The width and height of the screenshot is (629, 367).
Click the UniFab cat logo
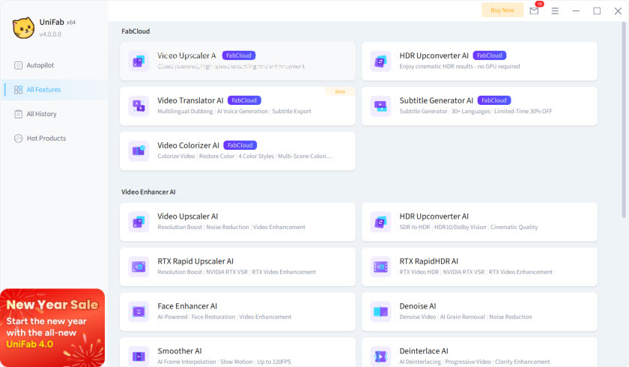(x=23, y=28)
